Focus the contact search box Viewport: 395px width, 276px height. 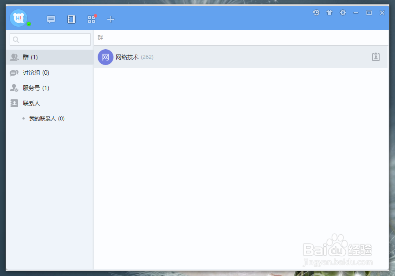[x=50, y=40]
